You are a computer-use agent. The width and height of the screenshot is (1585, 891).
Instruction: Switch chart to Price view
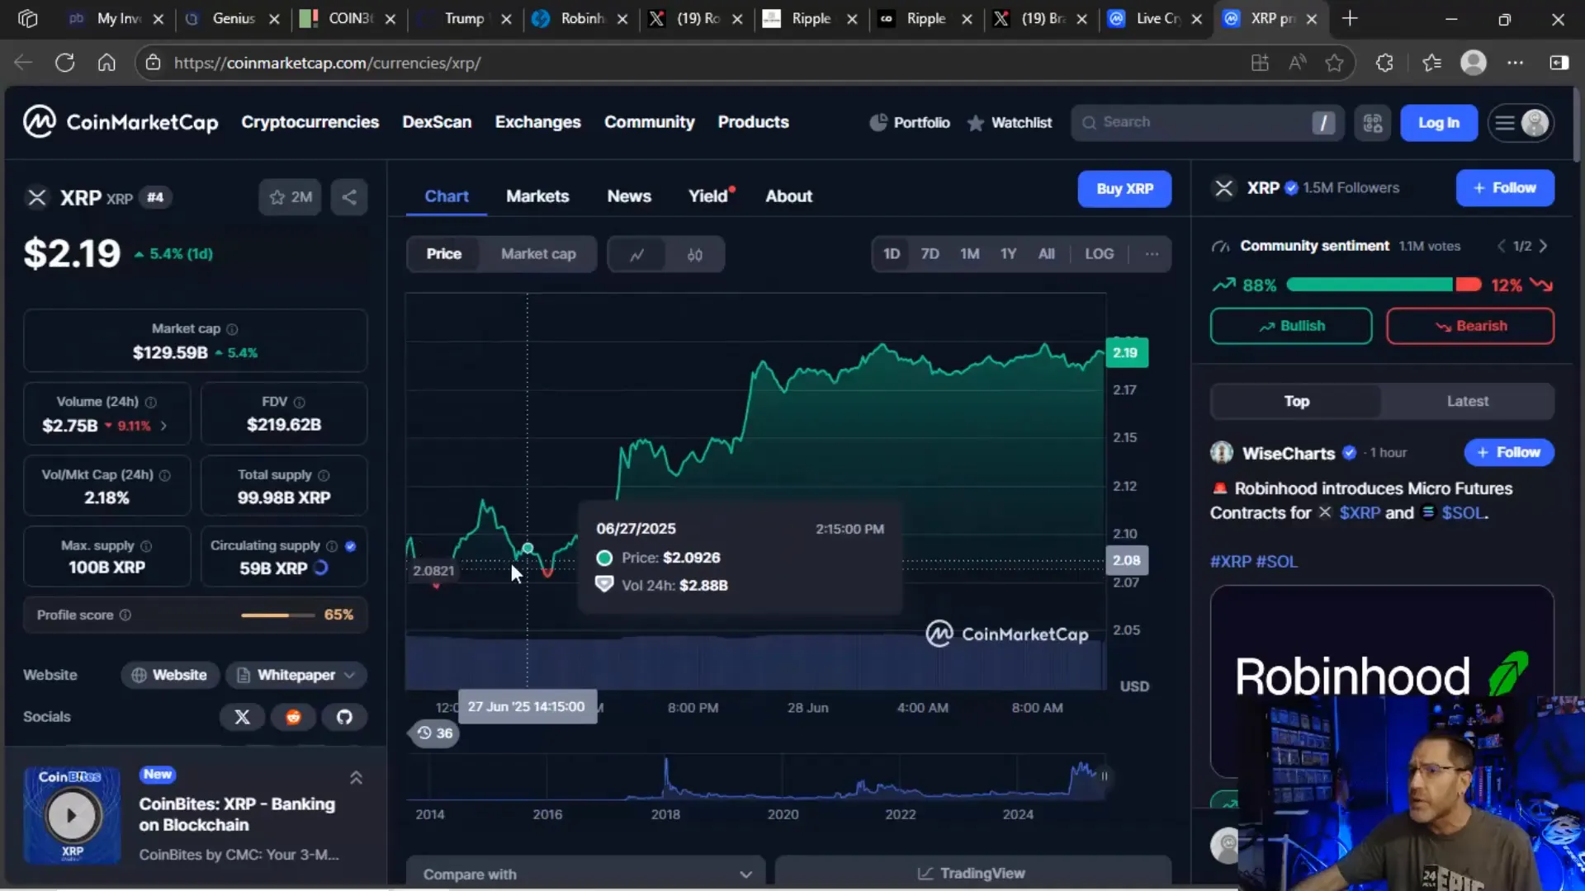click(x=444, y=254)
